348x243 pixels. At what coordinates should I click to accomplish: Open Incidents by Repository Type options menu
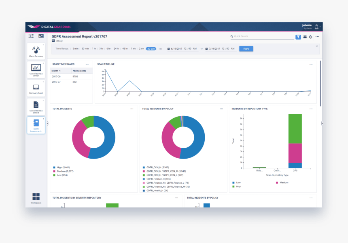311,109
